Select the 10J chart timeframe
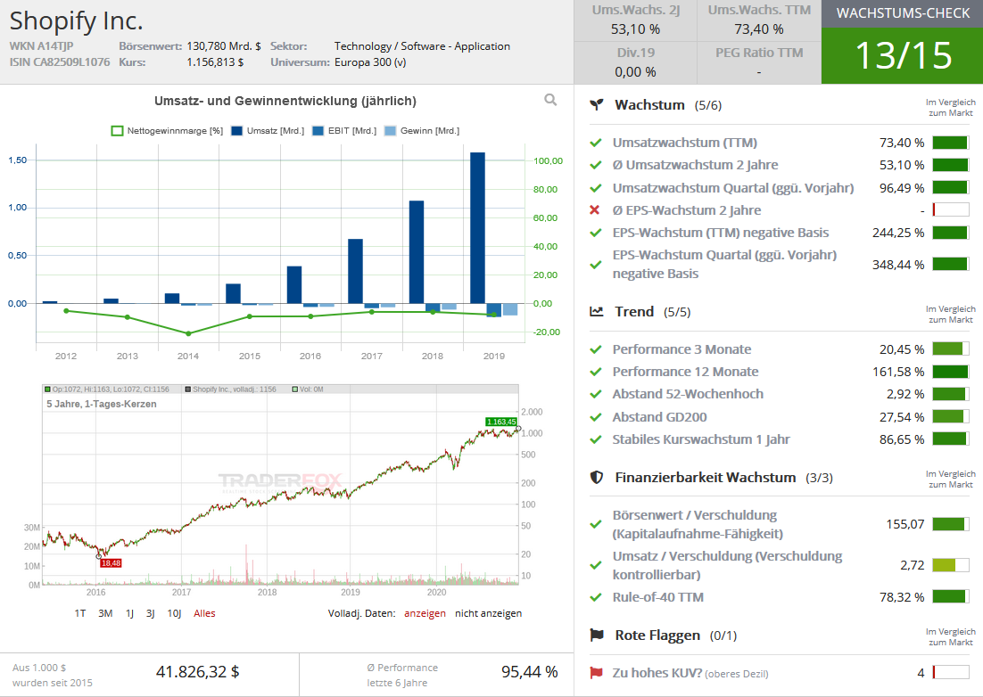Screen dimensions: 983x697 point(174,614)
